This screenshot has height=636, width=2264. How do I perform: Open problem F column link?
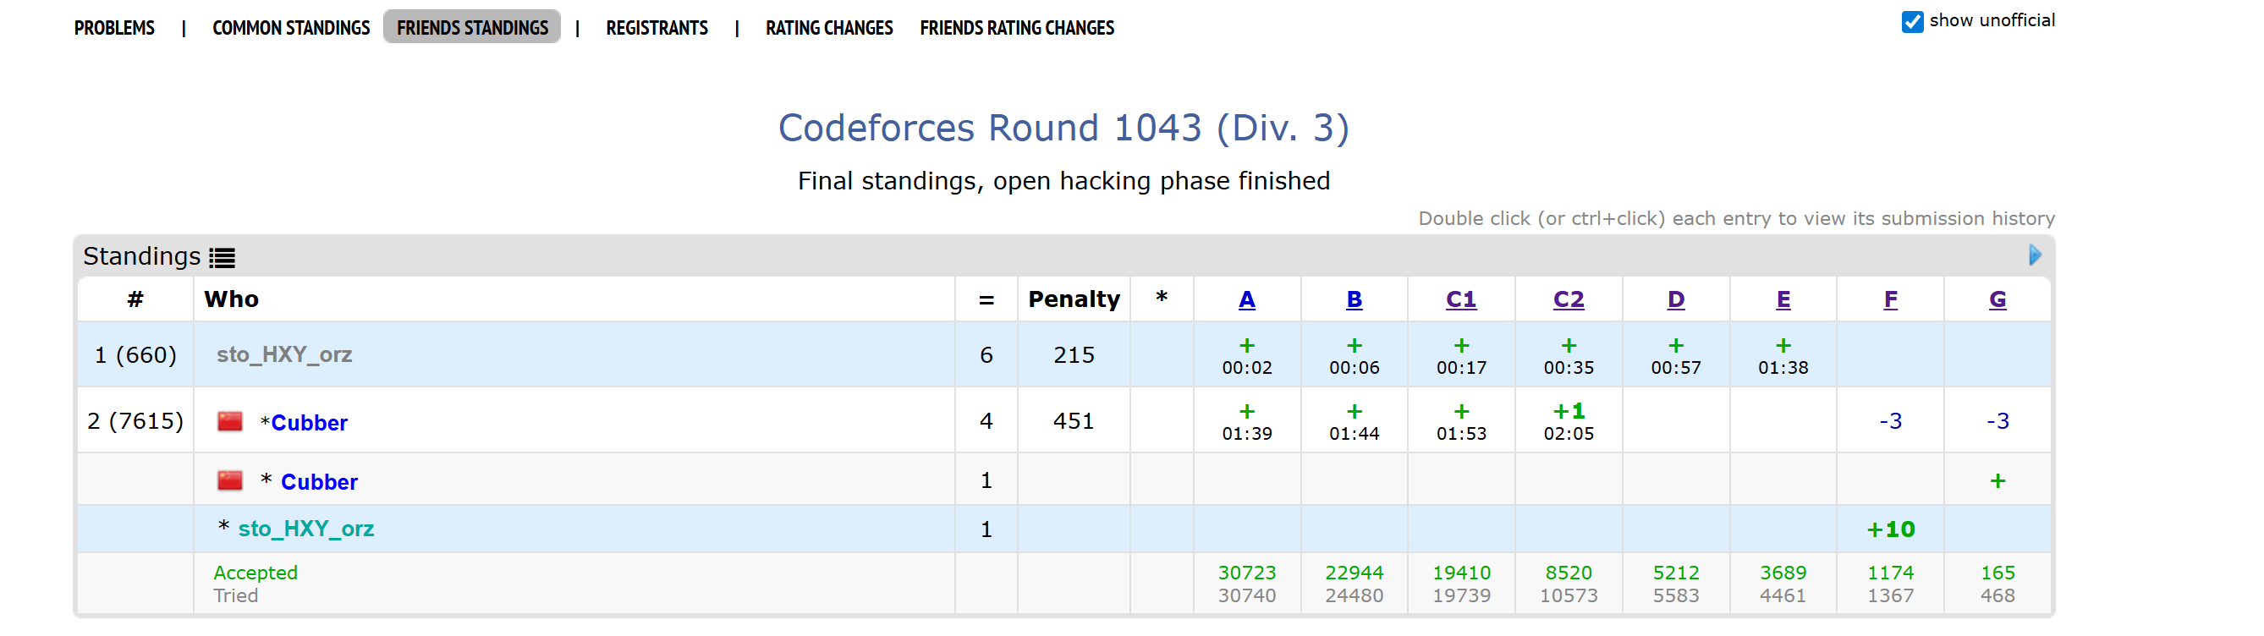[x=1889, y=299]
